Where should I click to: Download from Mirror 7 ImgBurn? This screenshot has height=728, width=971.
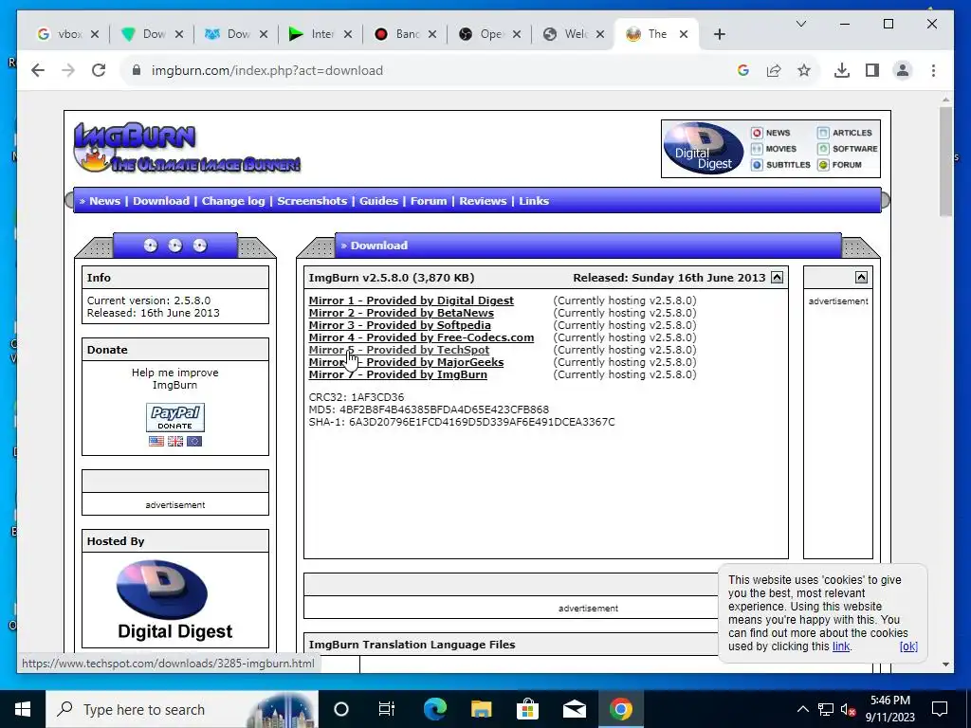(x=397, y=375)
